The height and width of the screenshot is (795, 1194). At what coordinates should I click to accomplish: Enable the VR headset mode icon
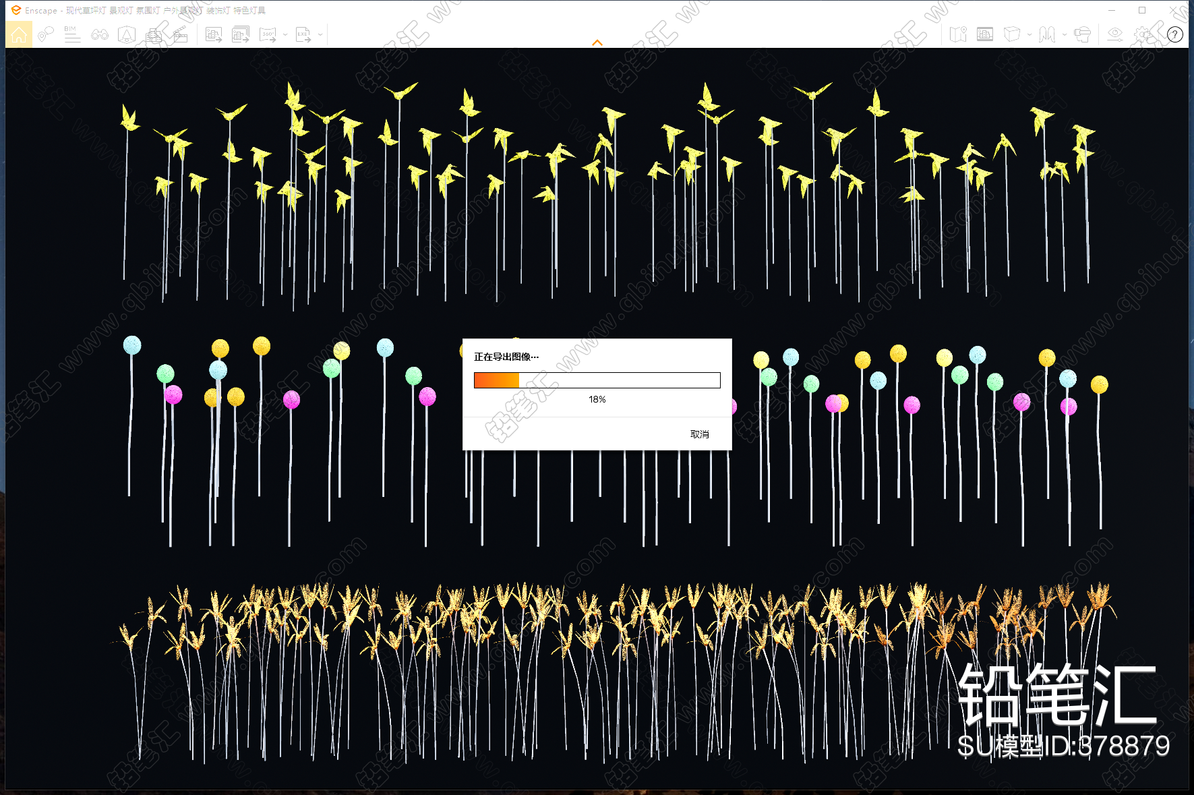(1082, 34)
